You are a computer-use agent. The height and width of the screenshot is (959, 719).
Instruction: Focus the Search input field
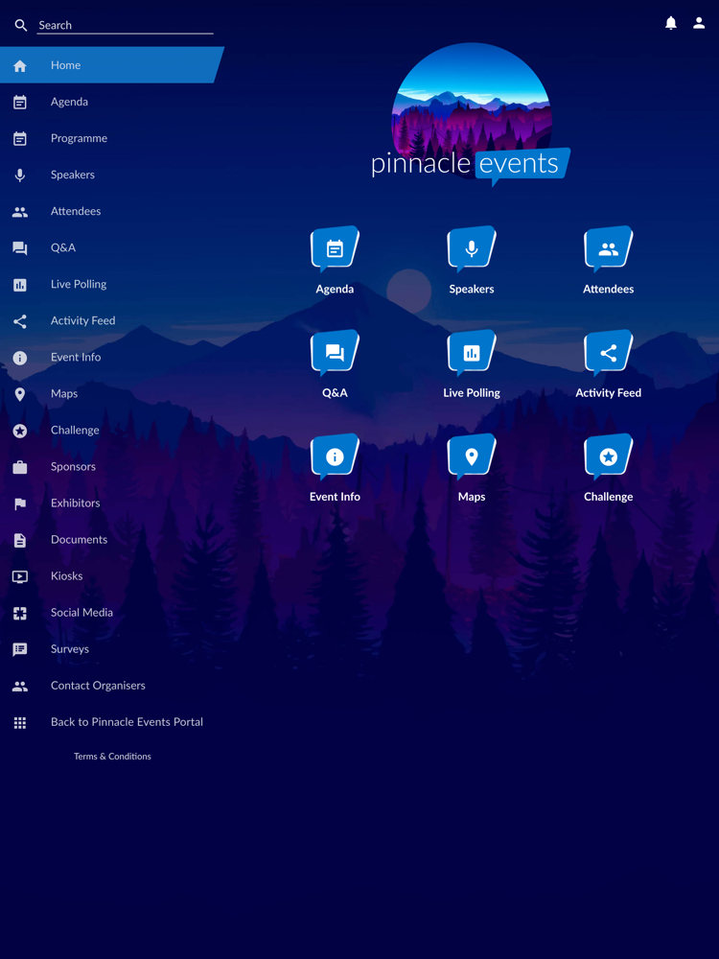(125, 25)
